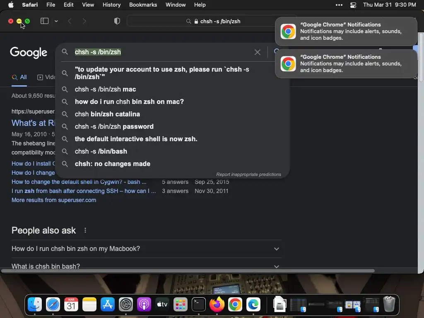
Task: Open the Apple menu
Action: click(x=11, y=5)
